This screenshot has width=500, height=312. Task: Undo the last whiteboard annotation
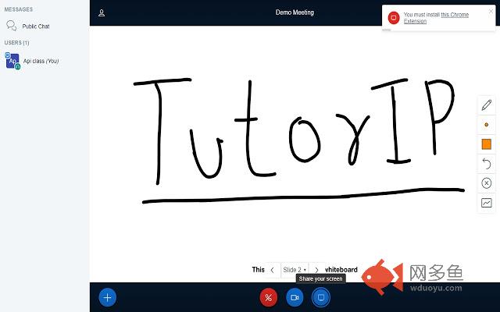click(486, 164)
